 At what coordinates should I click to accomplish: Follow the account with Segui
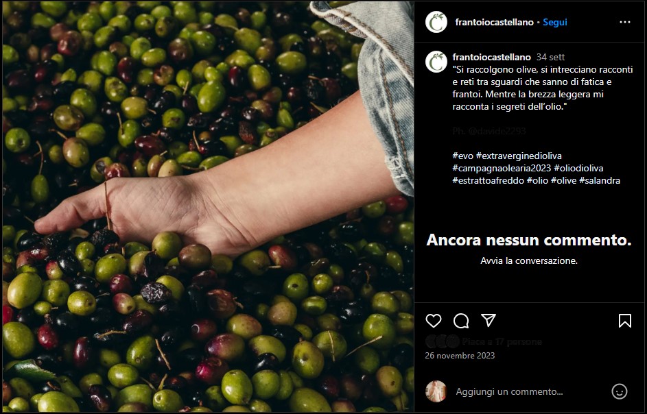554,22
